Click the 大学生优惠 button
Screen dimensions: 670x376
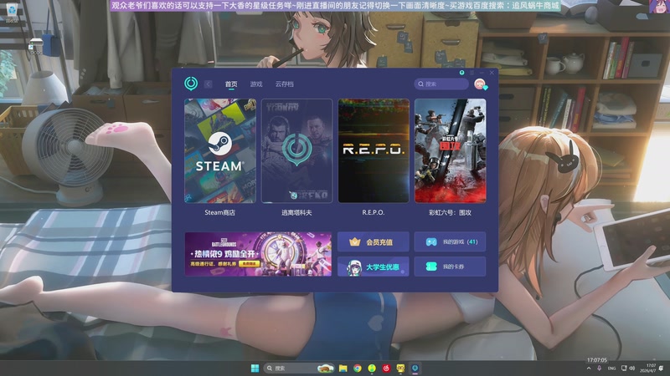(x=373, y=267)
